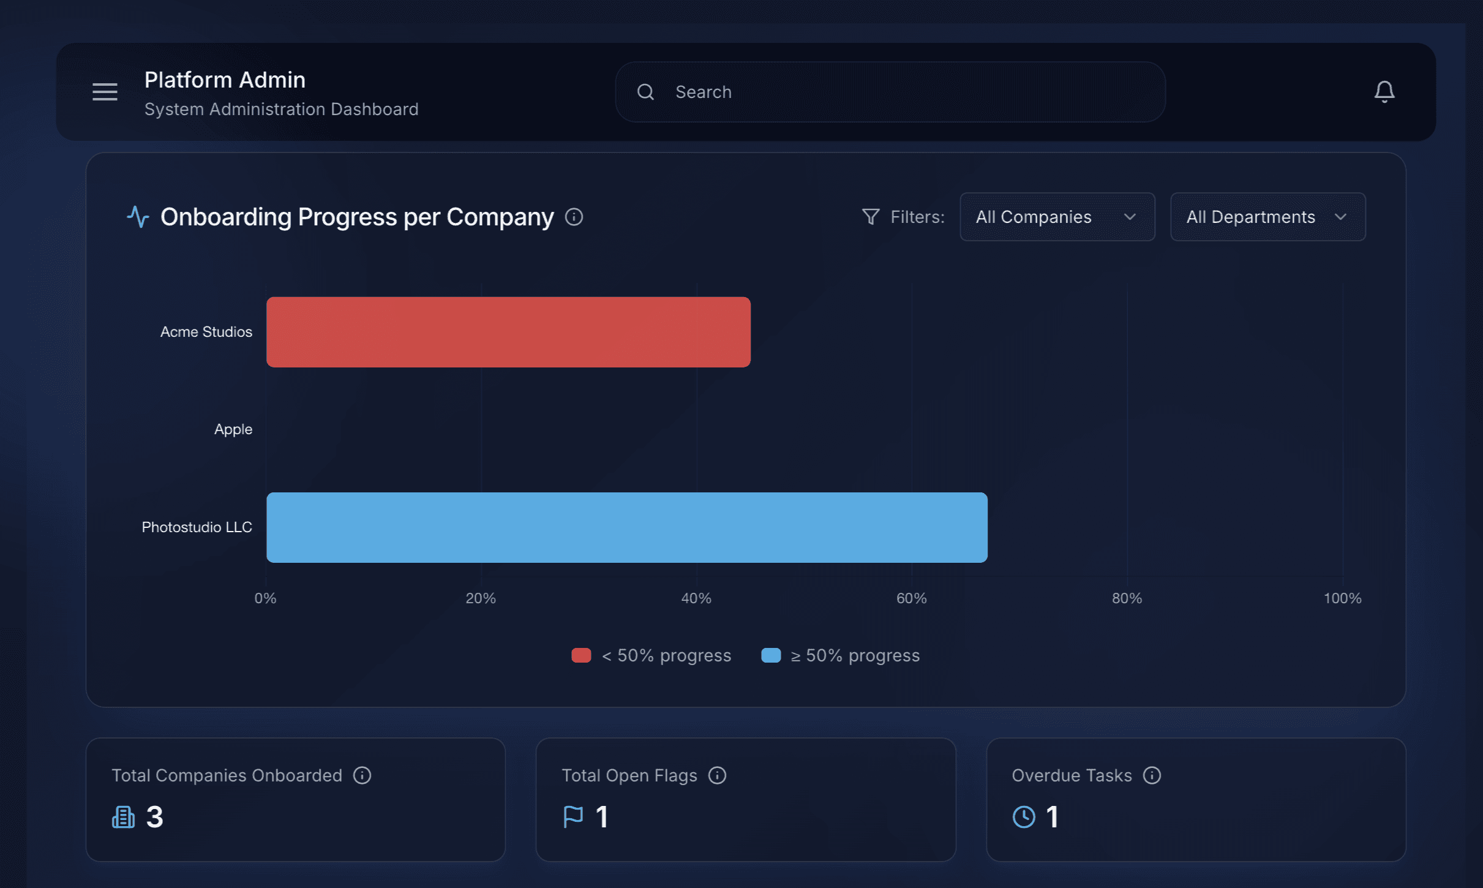Image resolution: width=1483 pixels, height=888 pixels.
Task: Open the All Companies dropdown
Action: (x=1057, y=217)
